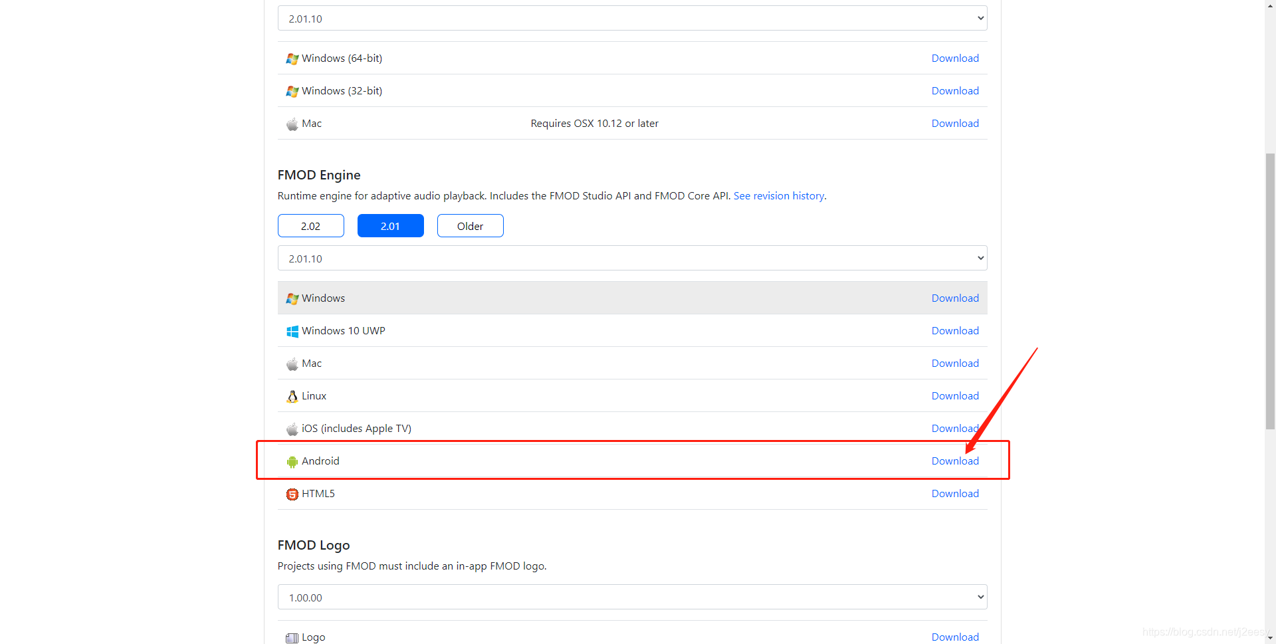Click the scrollbar down arrow

(x=1270, y=638)
